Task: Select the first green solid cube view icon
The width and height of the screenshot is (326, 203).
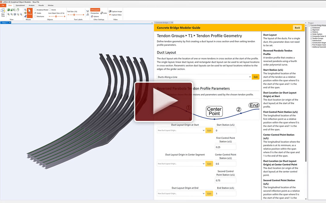Action: (9, 10)
